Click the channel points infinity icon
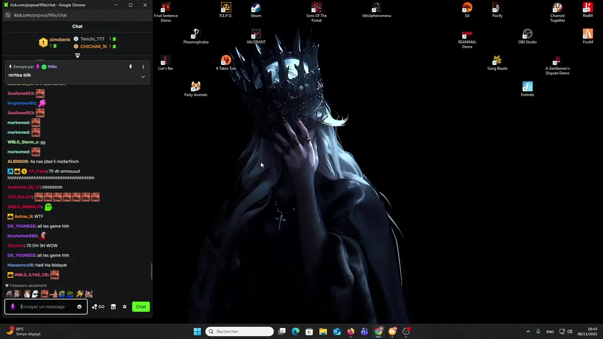 tap(98, 307)
